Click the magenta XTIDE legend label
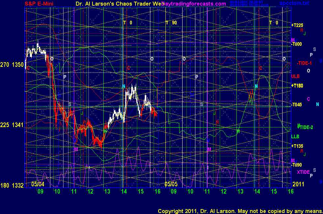Screen dimensions: 323x214 click(303, 172)
